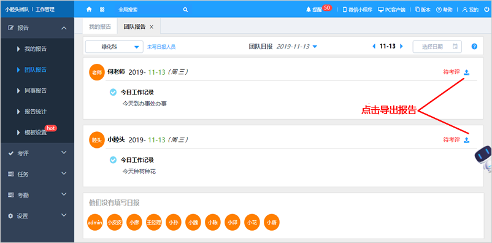
Task: Open the 绿化科 department dropdown
Action: click(114, 47)
